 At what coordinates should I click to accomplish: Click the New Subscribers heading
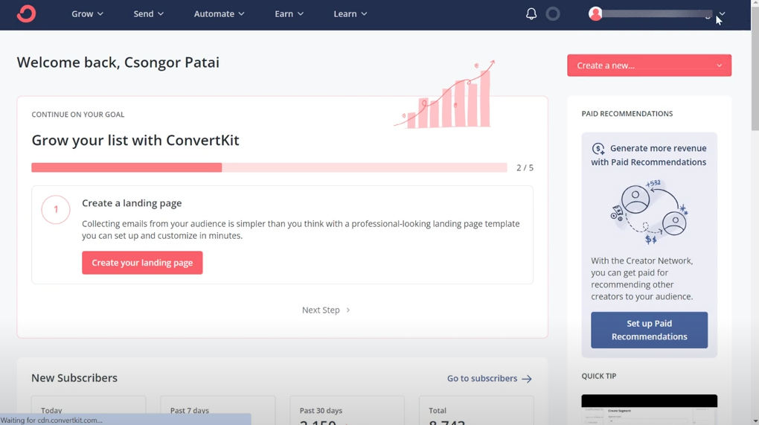click(x=74, y=378)
